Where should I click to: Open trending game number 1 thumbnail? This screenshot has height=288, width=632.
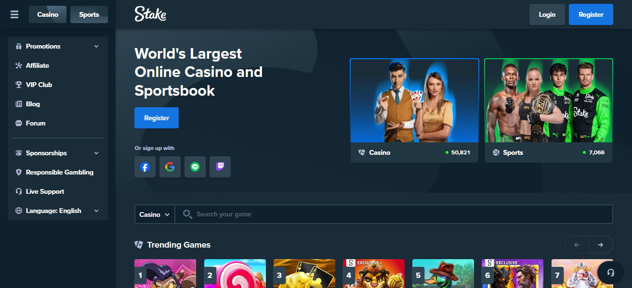click(165, 274)
